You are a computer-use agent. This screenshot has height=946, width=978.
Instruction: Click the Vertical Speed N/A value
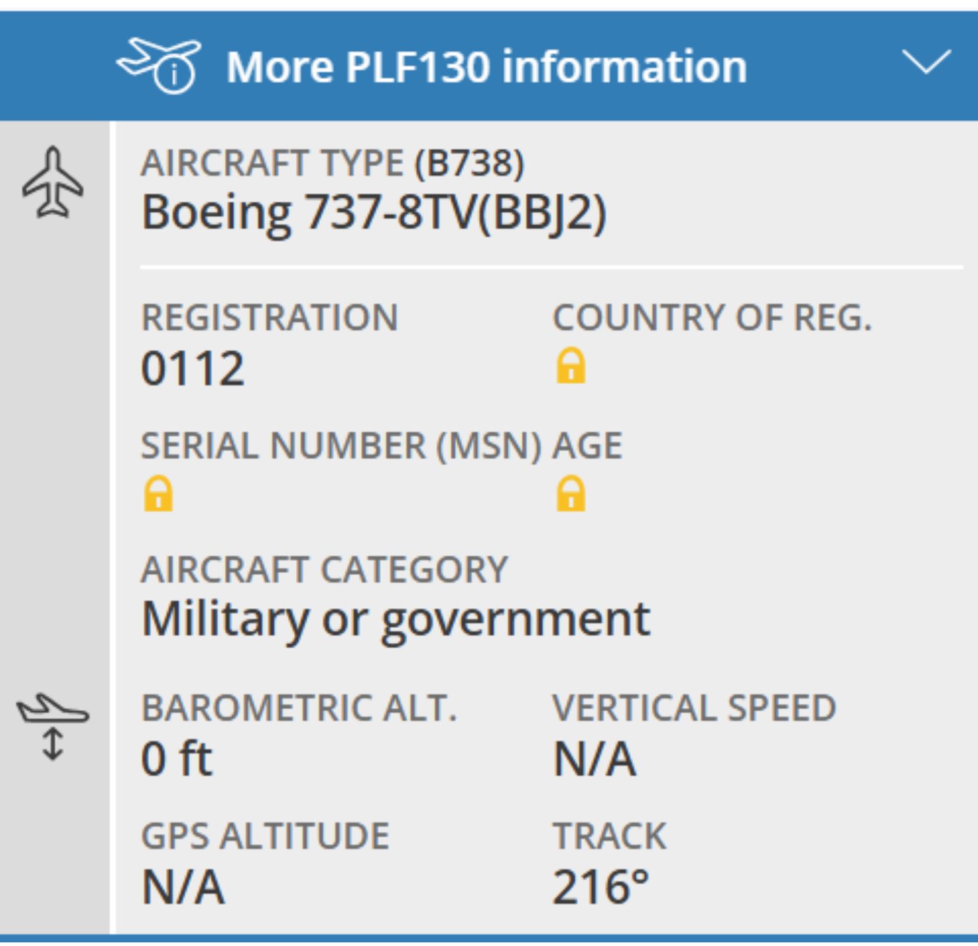point(594,759)
